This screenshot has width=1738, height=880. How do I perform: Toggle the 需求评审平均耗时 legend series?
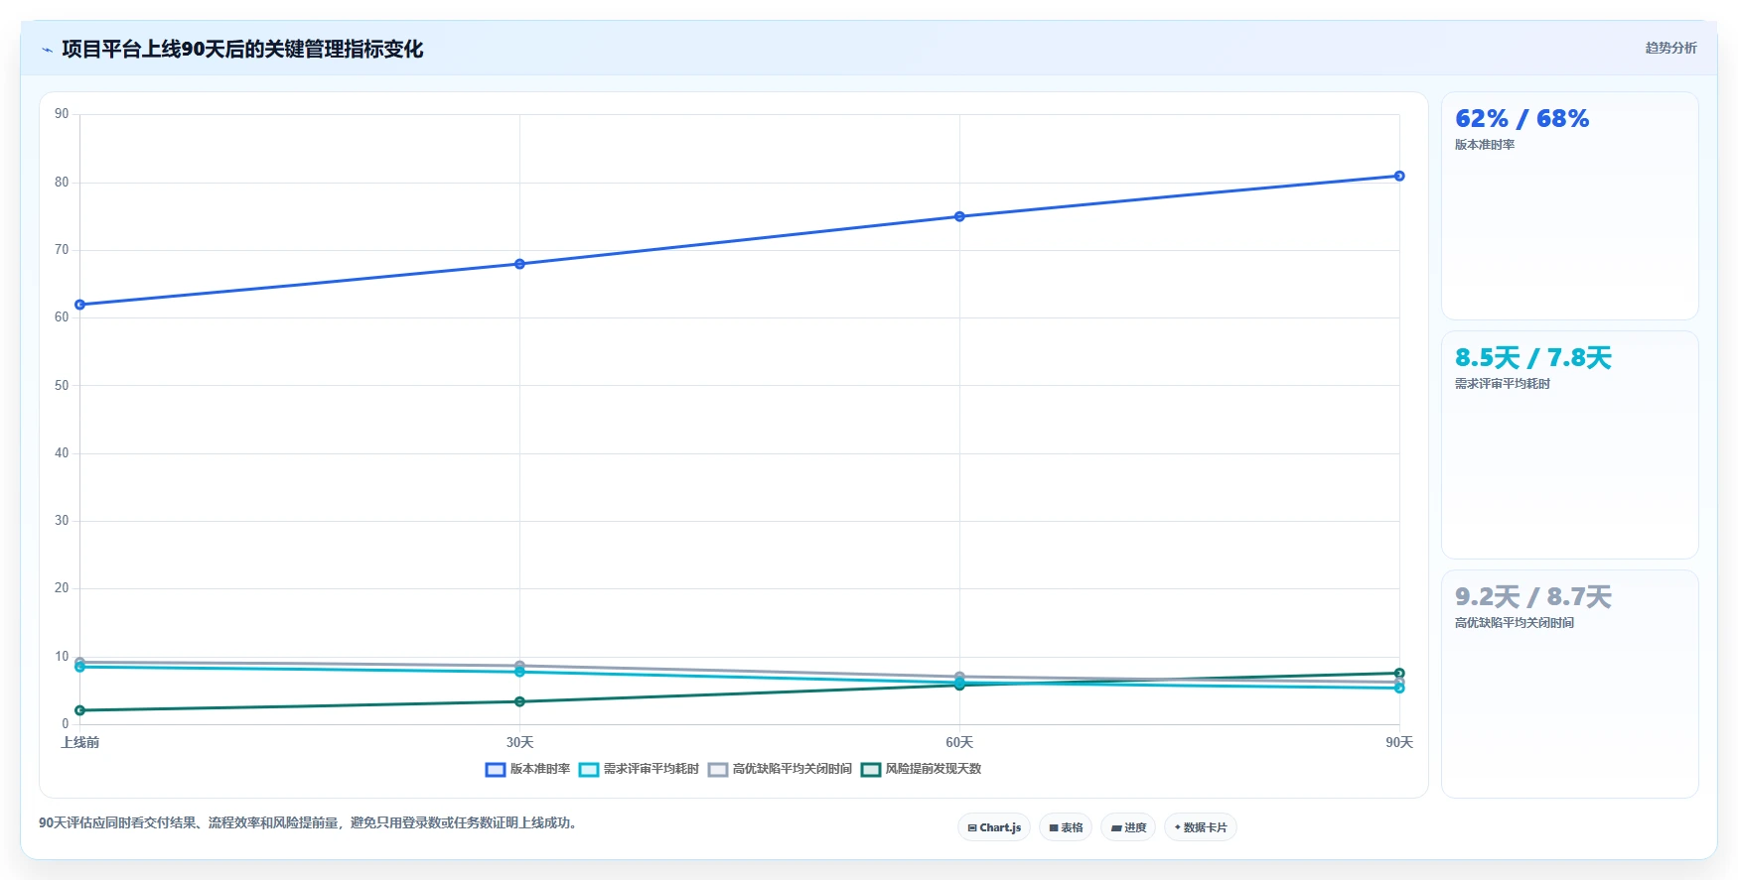point(639,769)
